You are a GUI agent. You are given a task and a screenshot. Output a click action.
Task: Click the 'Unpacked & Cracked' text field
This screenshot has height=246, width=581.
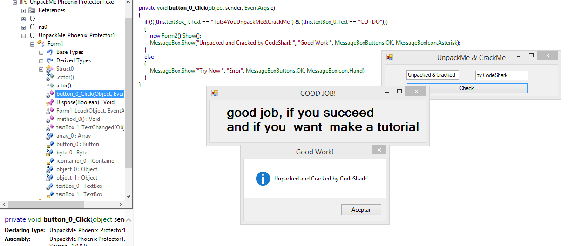[x=432, y=75]
